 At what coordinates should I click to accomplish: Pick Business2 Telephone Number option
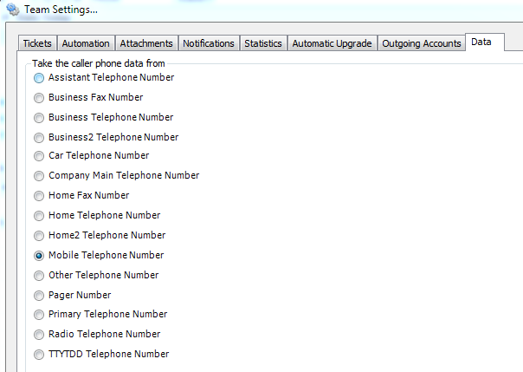39,138
